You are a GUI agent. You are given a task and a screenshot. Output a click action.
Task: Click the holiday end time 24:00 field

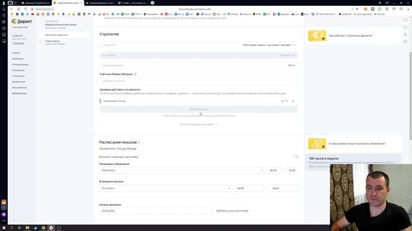click(285, 188)
